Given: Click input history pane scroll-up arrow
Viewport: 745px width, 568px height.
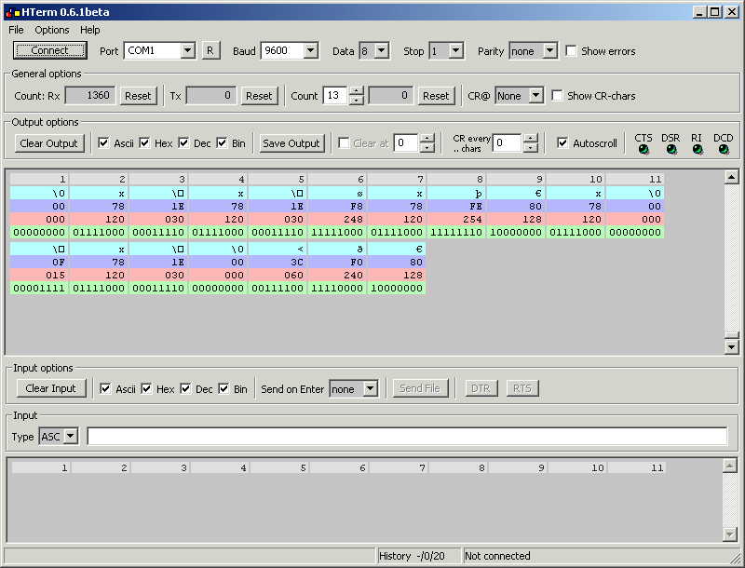Looking at the screenshot, I should (x=730, y=466).
